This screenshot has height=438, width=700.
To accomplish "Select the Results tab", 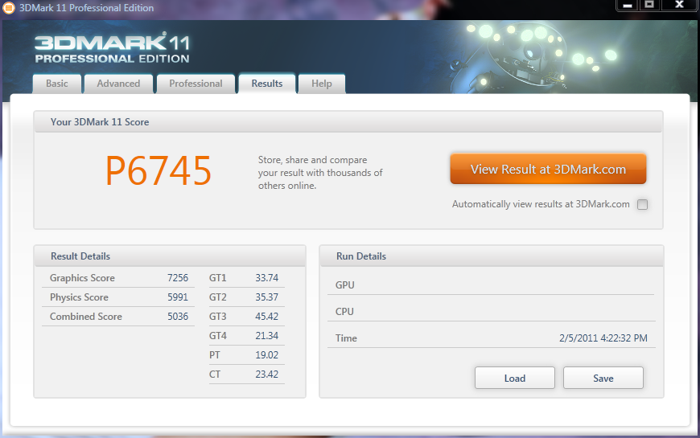I will coord(267,84).
